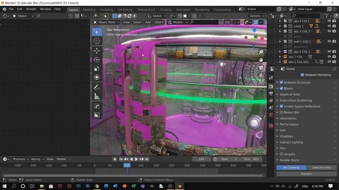Open the Tool properties tab
This screenshot has width=339, height=190.
coord(271,78)
